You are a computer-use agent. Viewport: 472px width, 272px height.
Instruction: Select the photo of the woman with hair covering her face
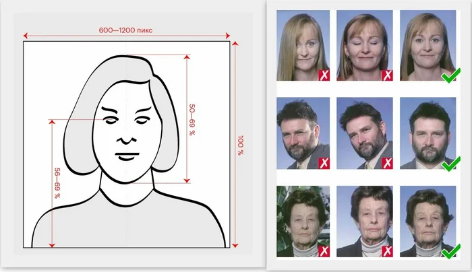coord(303,45)
